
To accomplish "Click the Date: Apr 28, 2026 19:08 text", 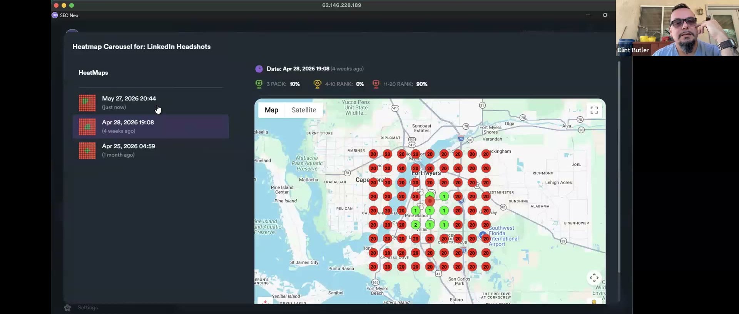I will pos(298,69).
